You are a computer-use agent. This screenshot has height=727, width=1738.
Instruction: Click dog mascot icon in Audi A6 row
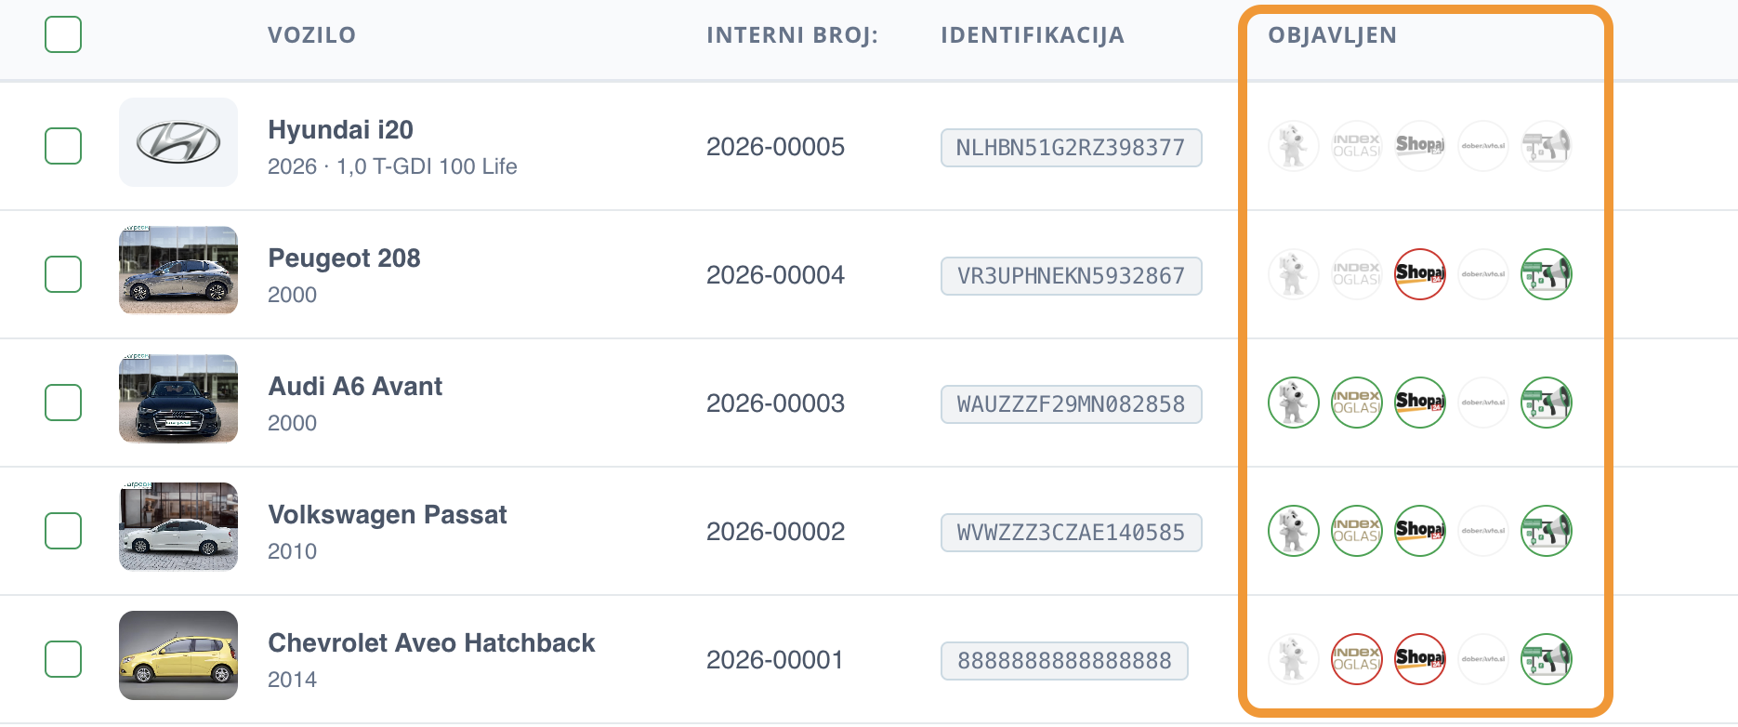click(1294, 403)
